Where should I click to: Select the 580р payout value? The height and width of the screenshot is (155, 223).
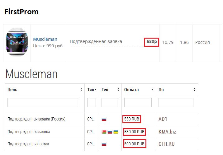pos(152,41)
